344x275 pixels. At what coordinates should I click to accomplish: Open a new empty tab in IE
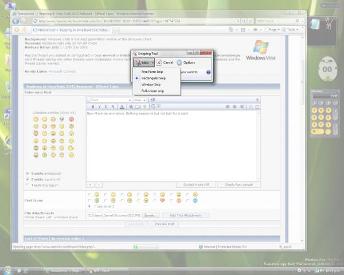tap(116, 30)
